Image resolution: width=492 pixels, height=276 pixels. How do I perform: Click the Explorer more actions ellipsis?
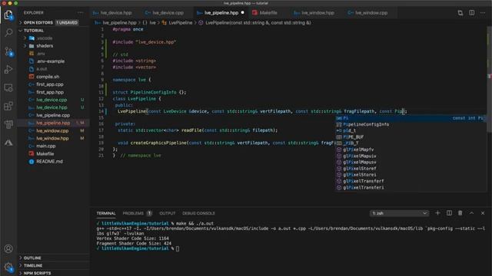click(x=80, y=13)
